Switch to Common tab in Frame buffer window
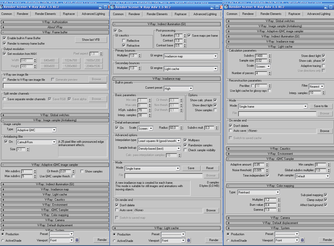Viewport: 334px width, 246px height. (7, 14)
